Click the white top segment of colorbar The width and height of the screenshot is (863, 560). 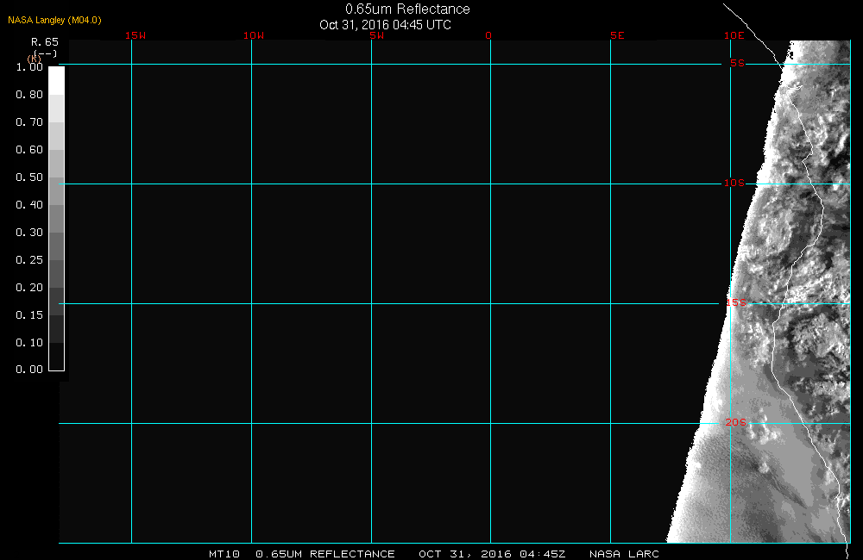(x=57, y=81)
